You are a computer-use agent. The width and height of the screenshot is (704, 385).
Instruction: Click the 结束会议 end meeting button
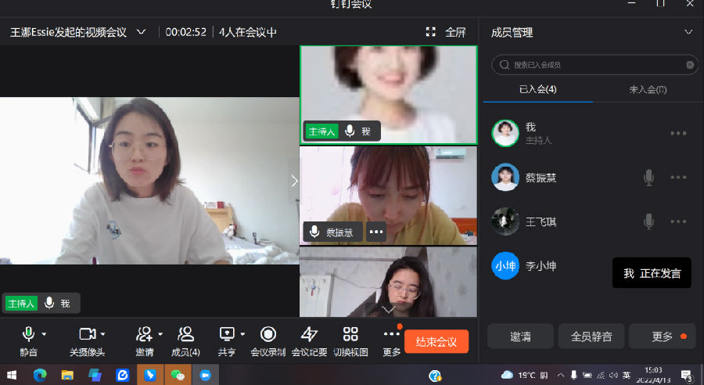pyautogui.click(x=436, y=341)
